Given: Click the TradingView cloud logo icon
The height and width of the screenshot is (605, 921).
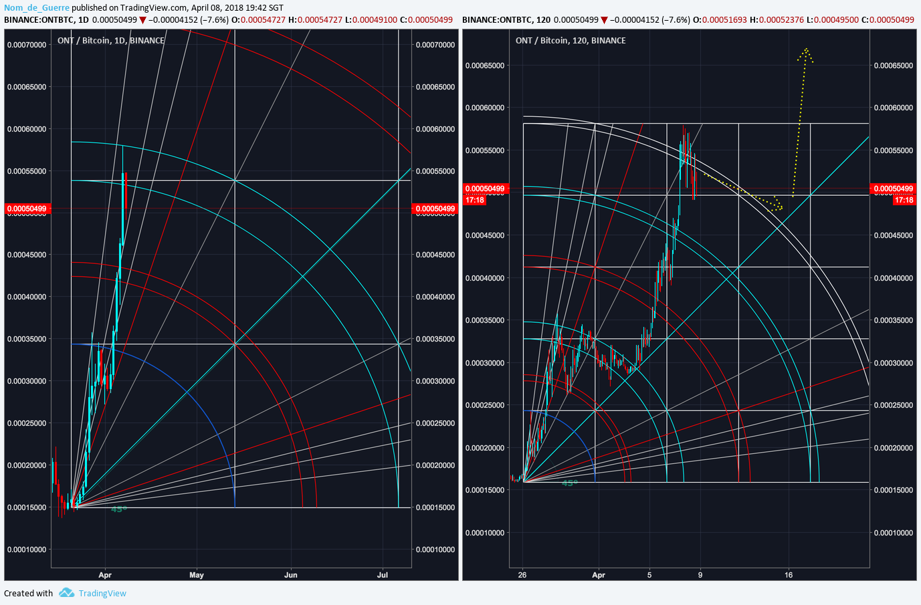Looking at the screenshot, I should 66,592.
